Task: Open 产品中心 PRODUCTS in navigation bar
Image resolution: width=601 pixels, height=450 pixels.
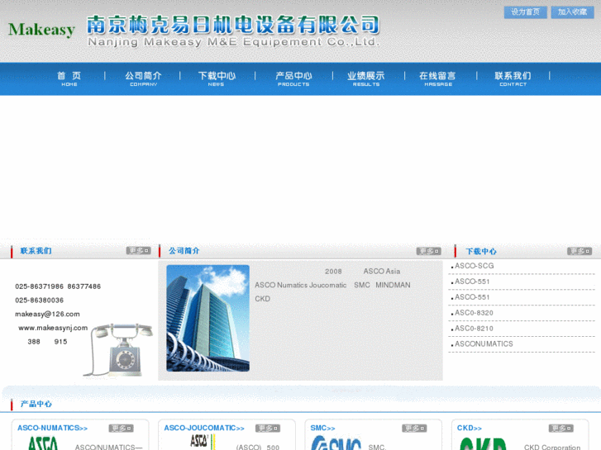Action: pyautogui.click(x=293, y=78)
